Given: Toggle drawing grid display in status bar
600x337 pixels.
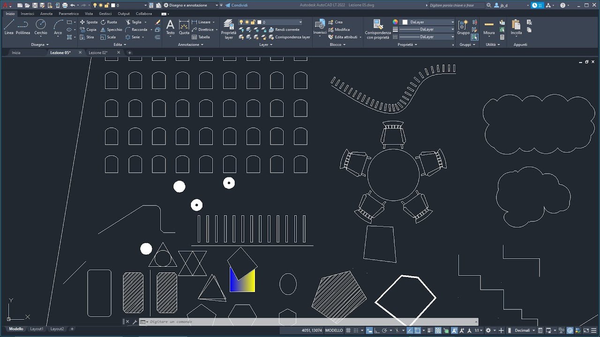Looking at the screenshot, I should (348, 330).
